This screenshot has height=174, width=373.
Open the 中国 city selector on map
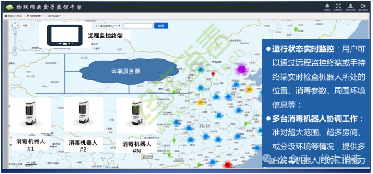tap(26, 25)
